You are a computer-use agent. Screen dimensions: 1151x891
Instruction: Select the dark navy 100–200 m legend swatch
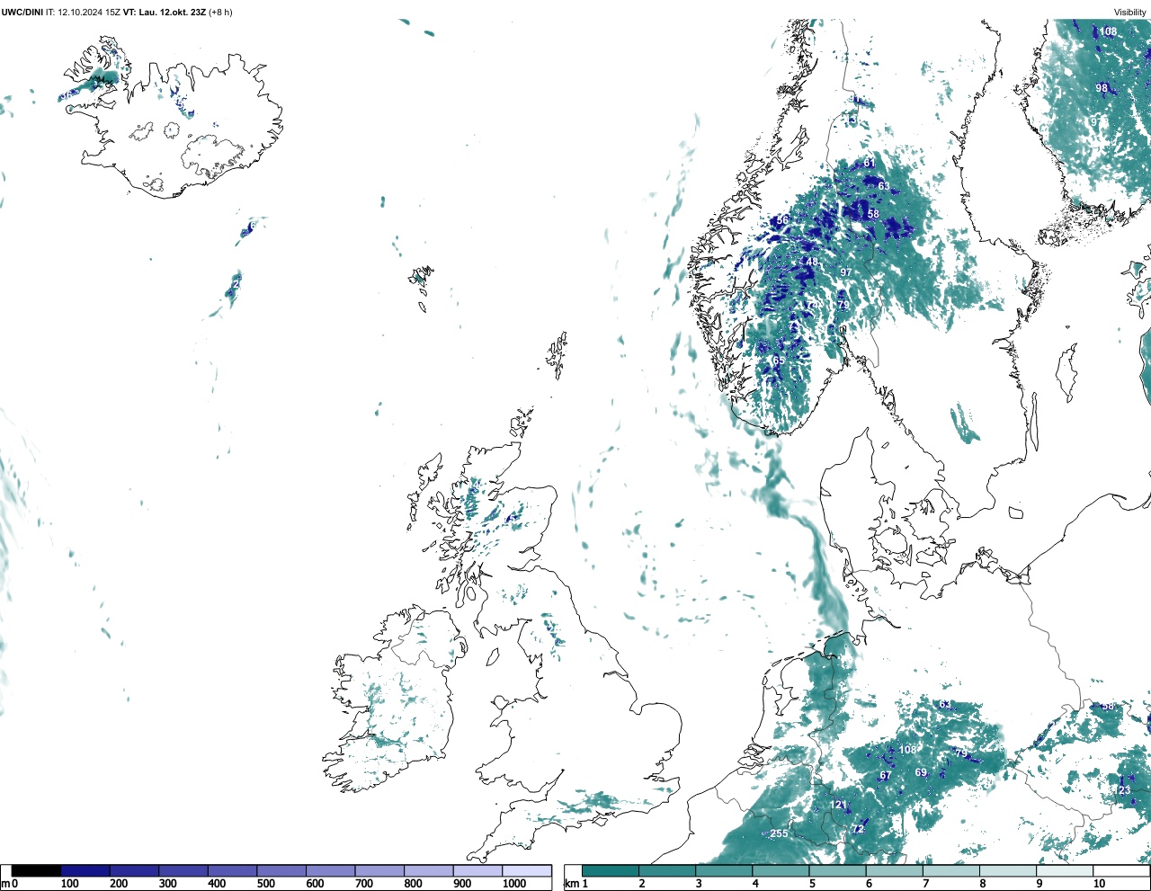point(85,870)
